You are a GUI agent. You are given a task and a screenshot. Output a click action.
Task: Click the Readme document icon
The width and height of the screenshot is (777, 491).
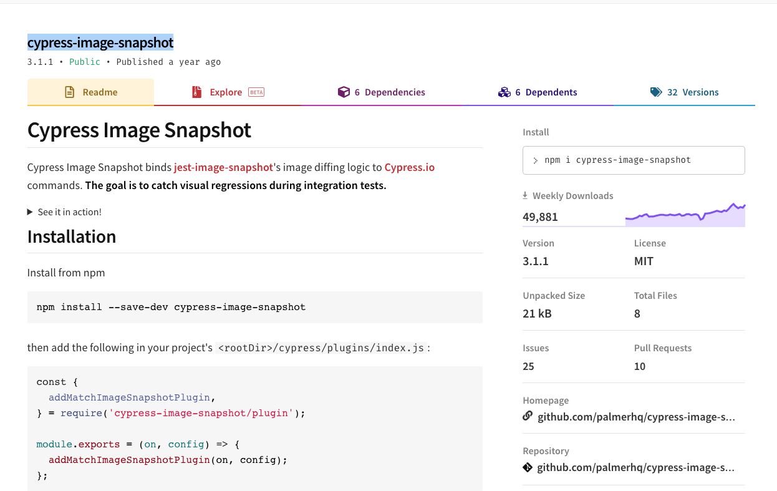pos(70,92)
